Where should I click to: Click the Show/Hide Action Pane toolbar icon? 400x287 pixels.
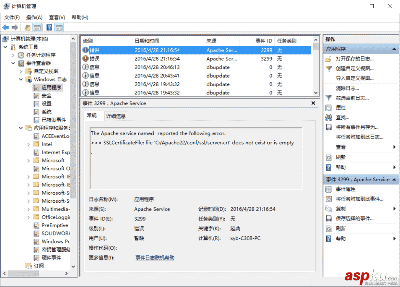click(59, 27)
